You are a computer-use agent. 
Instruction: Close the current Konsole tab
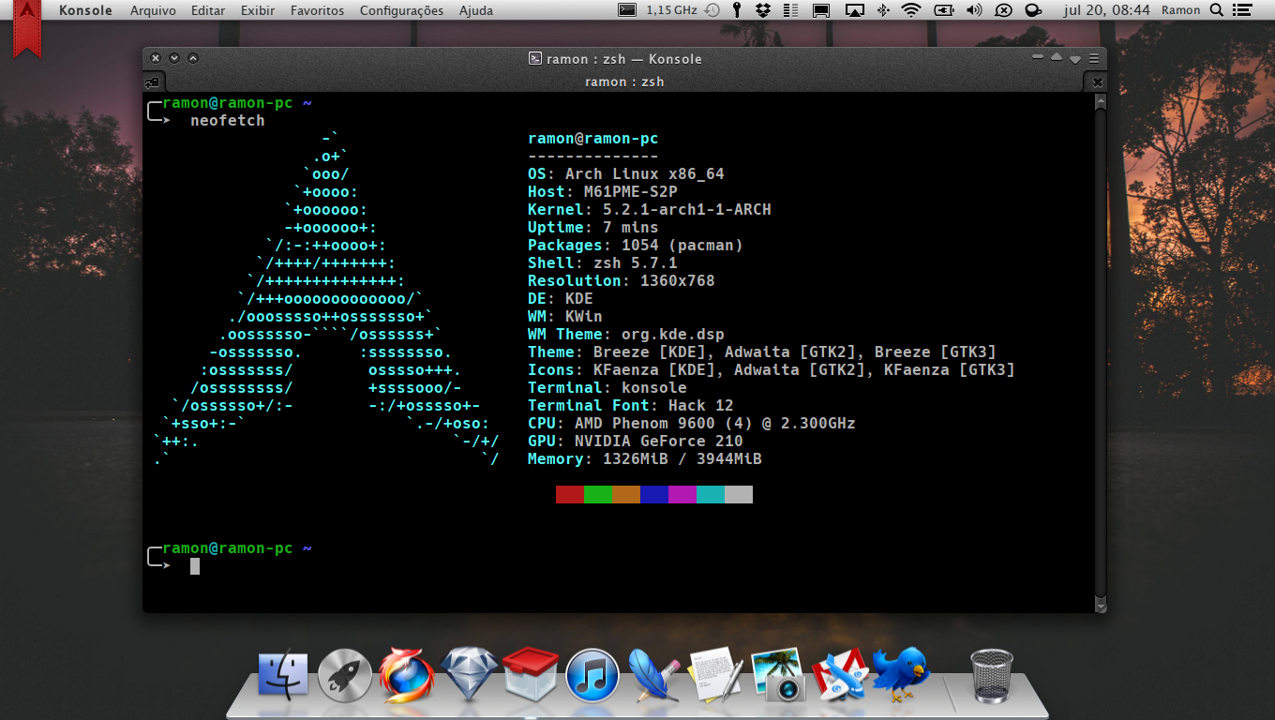[x=1099, y=82]
